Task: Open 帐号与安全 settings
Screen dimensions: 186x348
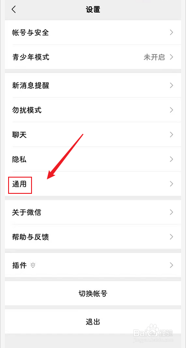Action: coord(93,32)
